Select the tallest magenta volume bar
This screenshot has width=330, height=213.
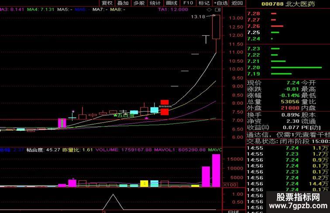[x=216, y=171]
